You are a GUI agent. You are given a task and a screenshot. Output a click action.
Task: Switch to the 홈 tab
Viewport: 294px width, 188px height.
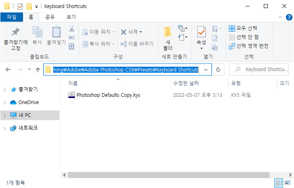(31, 17)
